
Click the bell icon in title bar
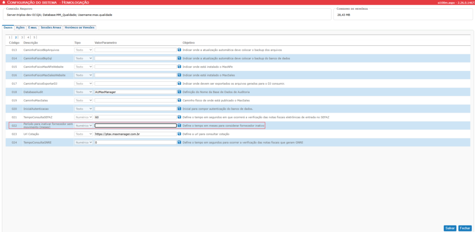(x=4, y=2)
